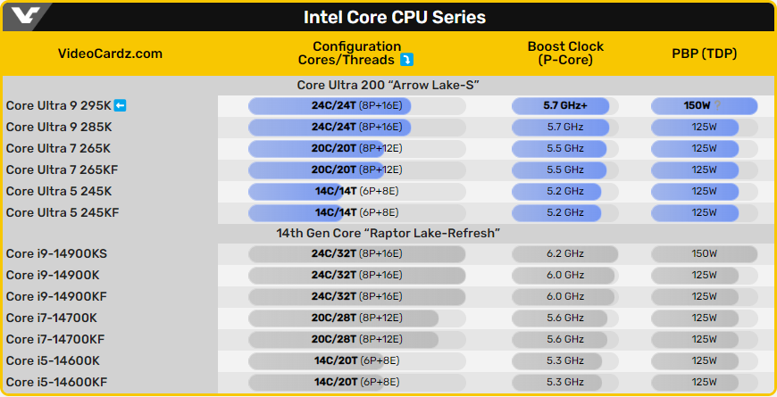Select the Core Ultra 7 265KF row label
This screenshot has height=397, width=777.
pos(62,170)
